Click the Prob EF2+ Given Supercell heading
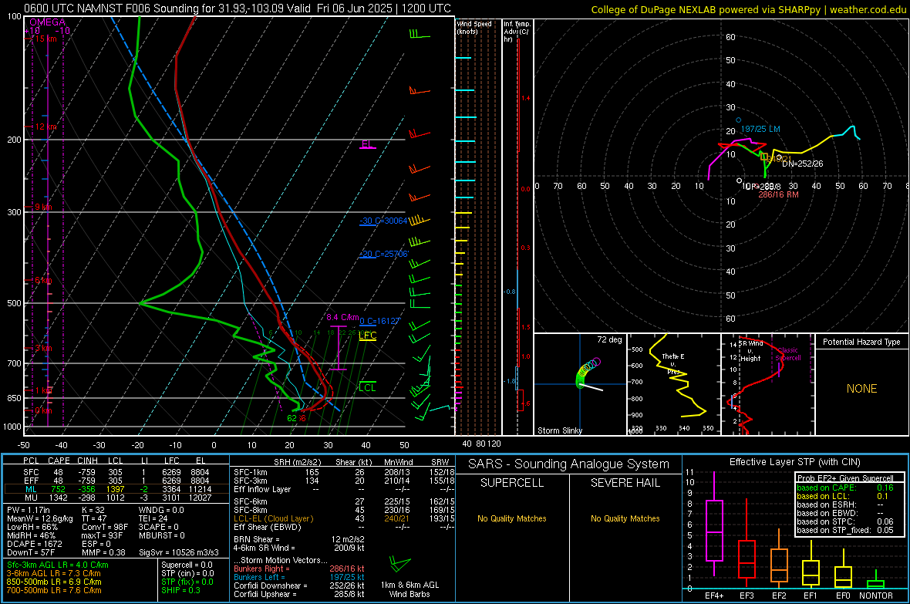Viewport: 910px width, 604px height. (845, 478)
